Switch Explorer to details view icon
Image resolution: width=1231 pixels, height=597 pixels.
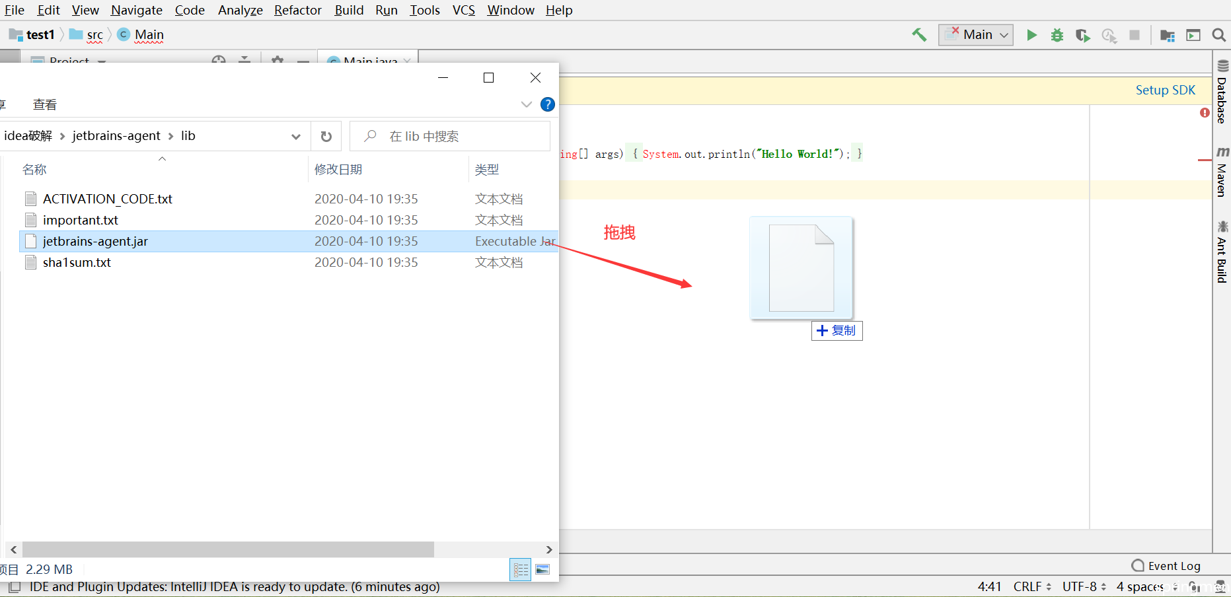pos(521,569)
